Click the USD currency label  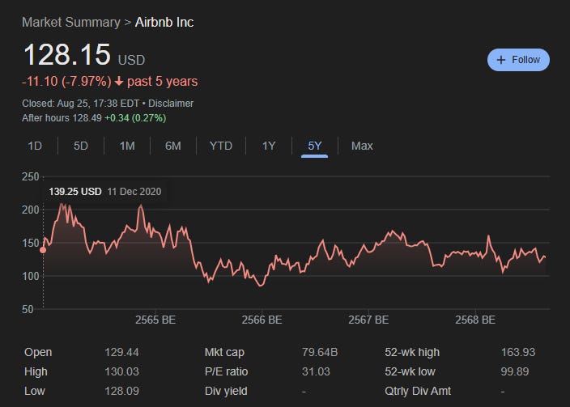(131, 60)
